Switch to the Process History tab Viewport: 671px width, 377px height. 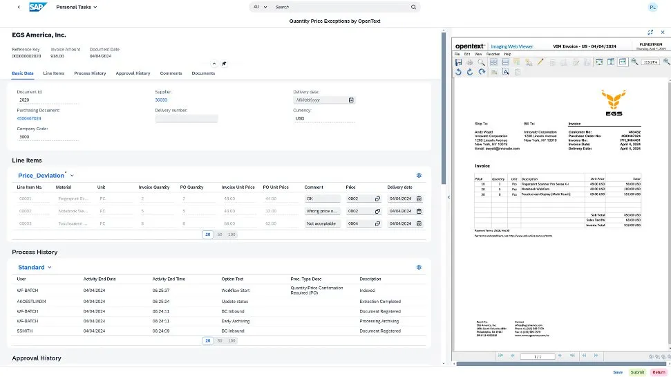[x=90, y=73]
